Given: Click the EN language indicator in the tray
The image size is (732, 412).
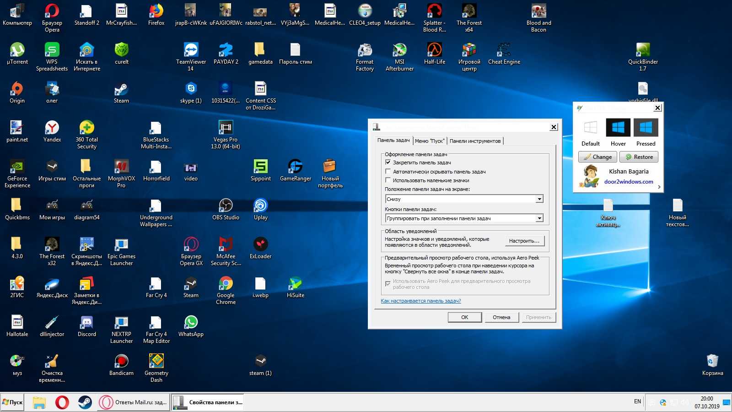Looking at the screenshot, I should (637, 401).
